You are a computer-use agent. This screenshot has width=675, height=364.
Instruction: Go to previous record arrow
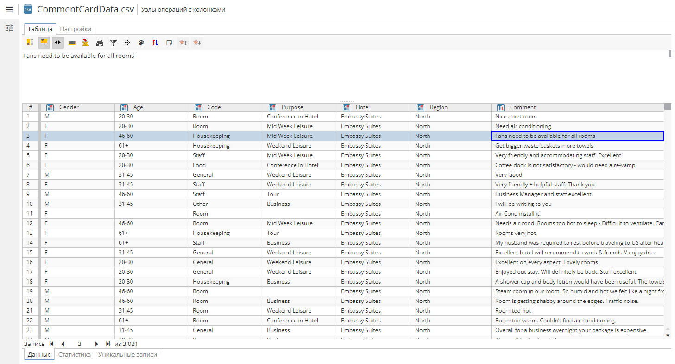[63, 344]
